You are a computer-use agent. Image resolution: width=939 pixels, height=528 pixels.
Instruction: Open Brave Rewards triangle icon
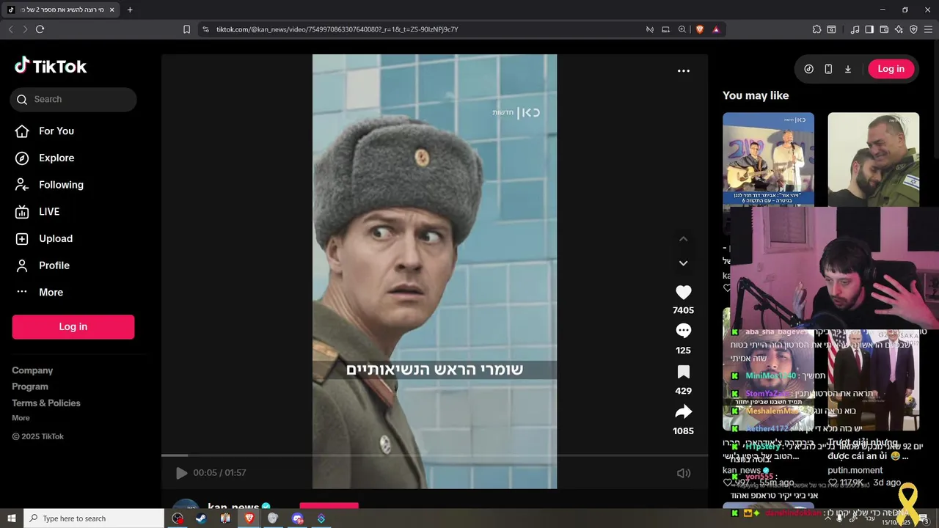pos(716,29)
